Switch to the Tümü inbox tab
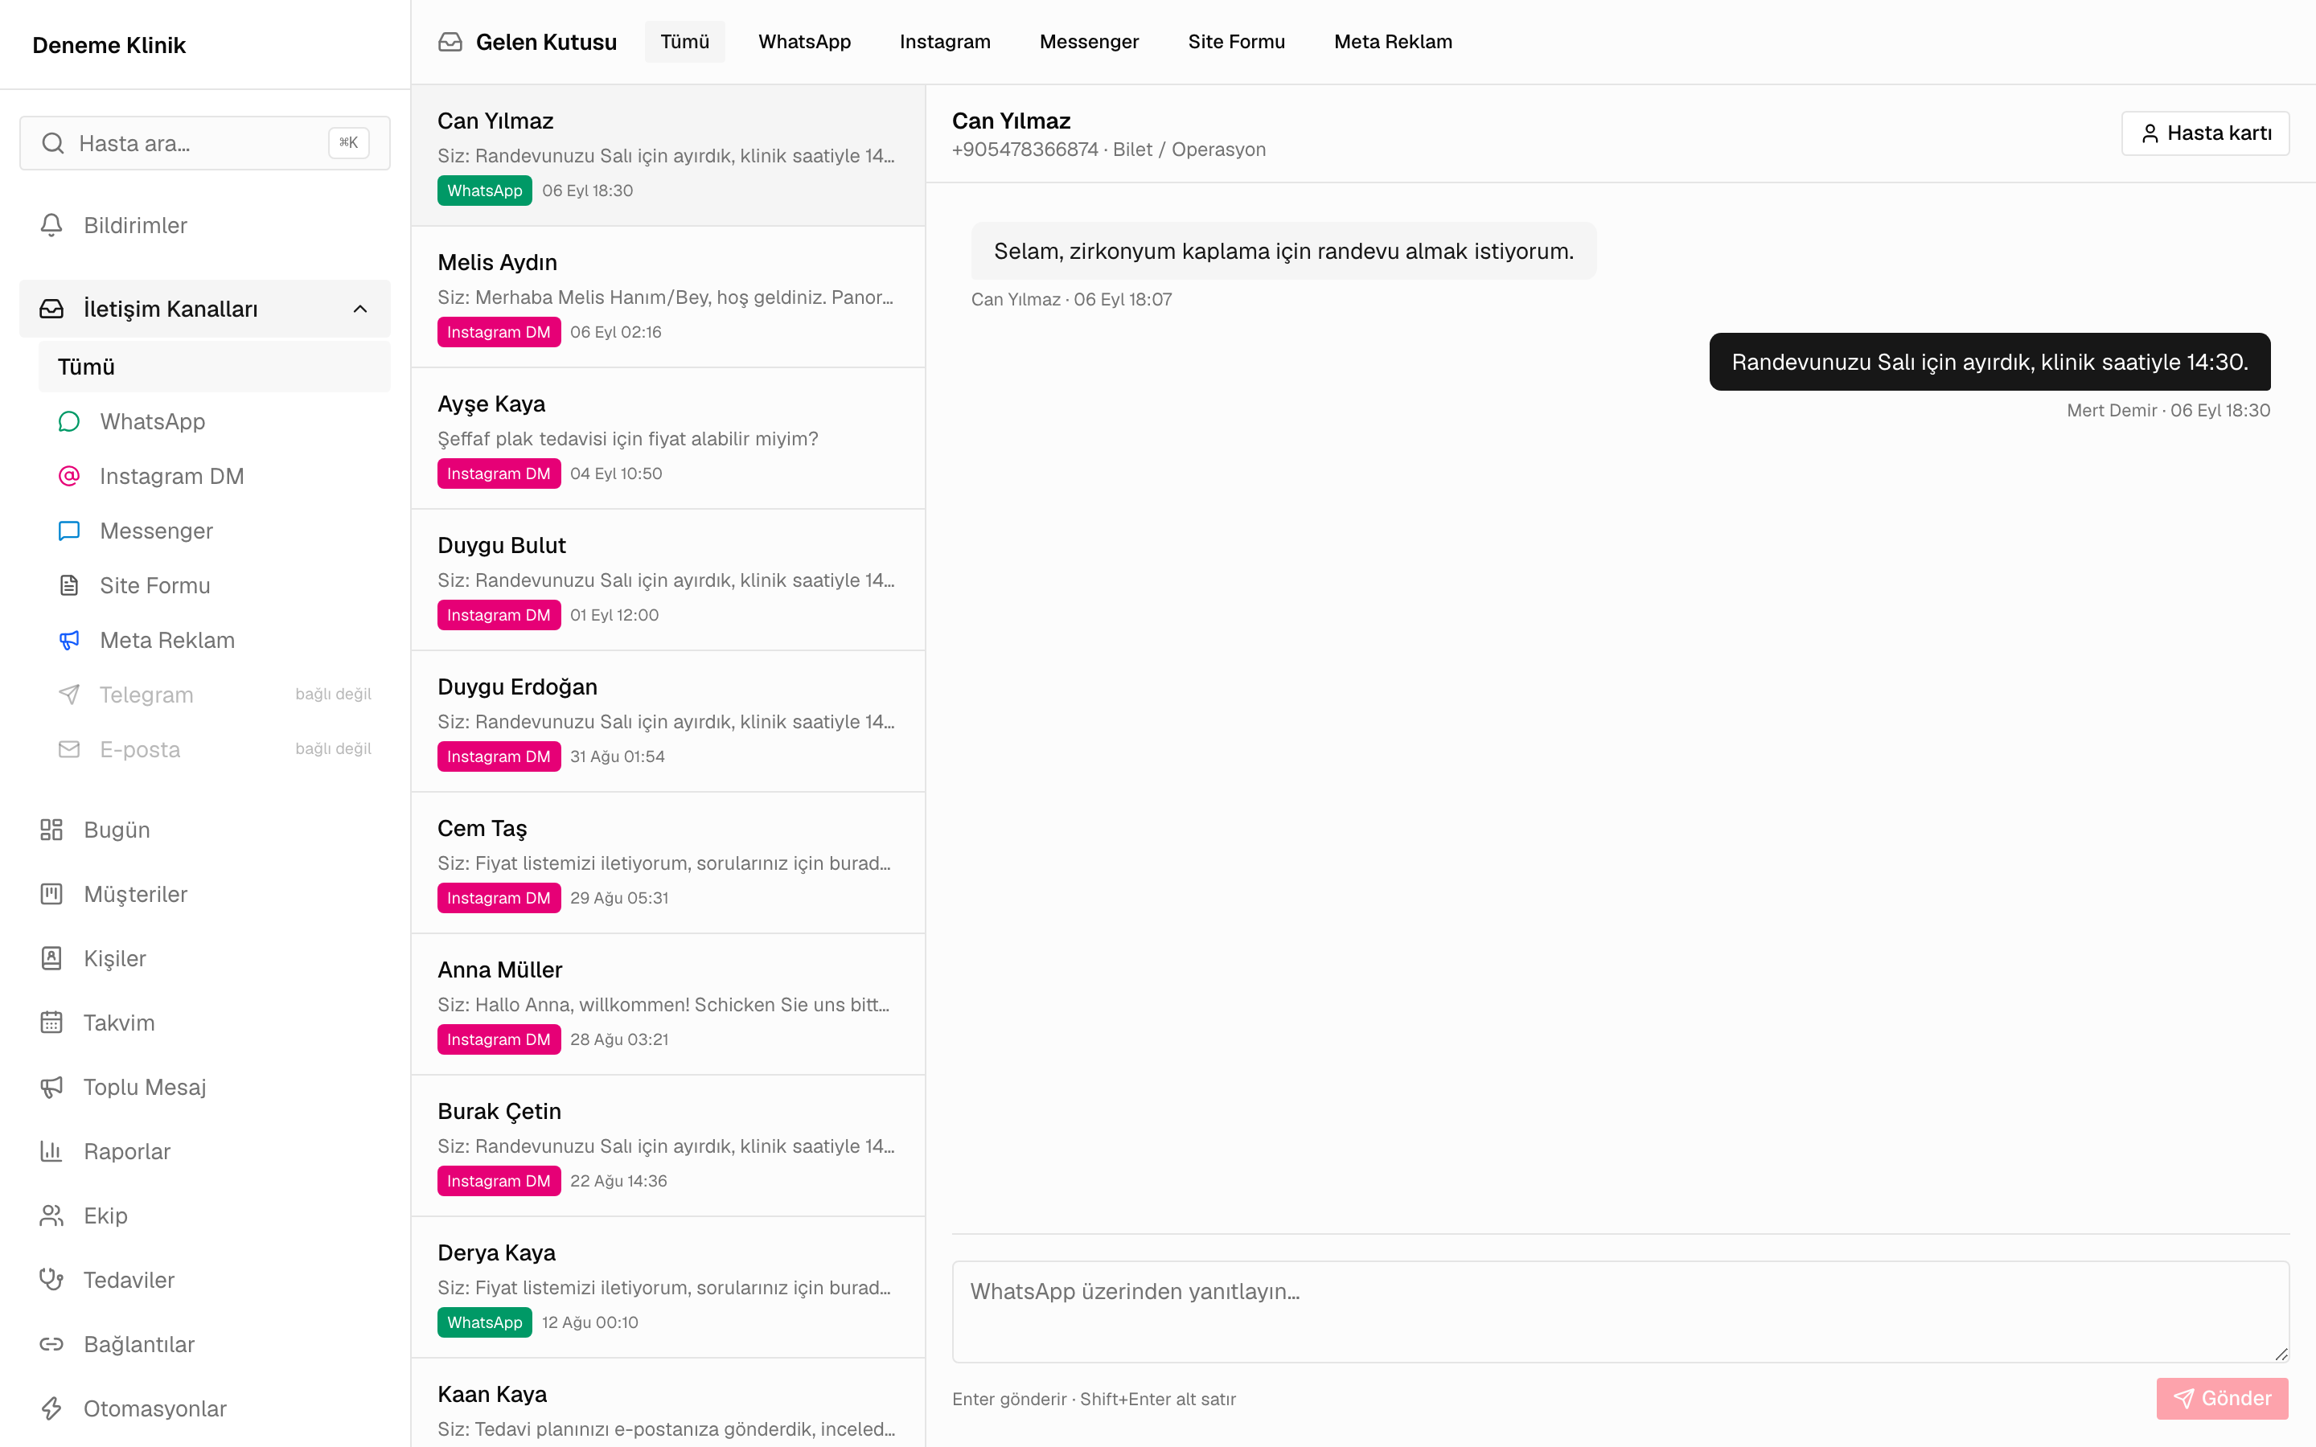The height and width of the screenshot is (1447, 2316). tap(684, 41)
